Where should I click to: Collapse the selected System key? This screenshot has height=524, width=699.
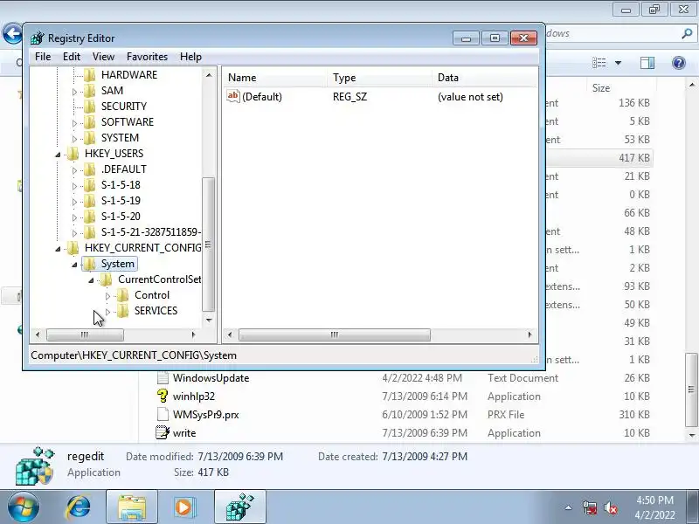click(74, 265)
